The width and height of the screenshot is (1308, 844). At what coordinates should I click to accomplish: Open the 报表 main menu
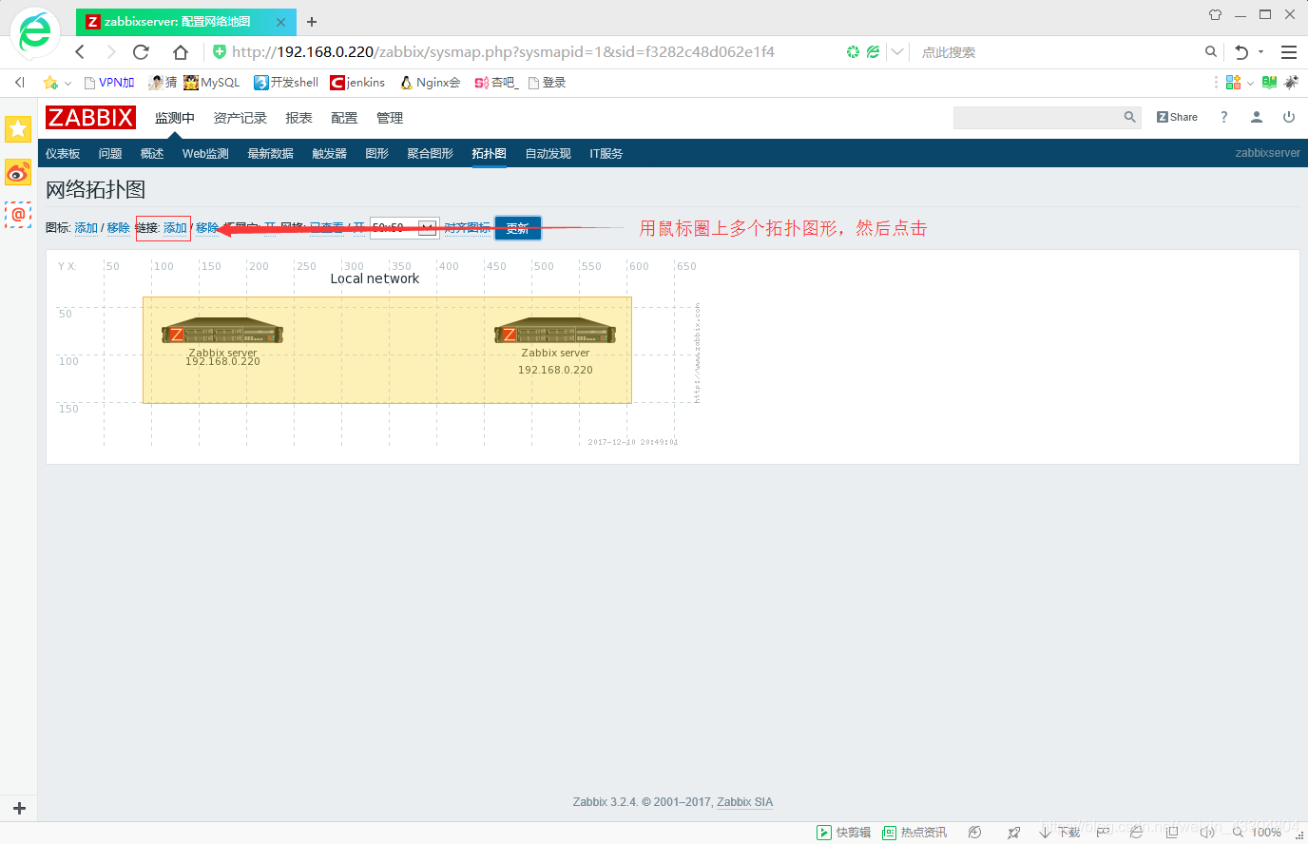299,118
